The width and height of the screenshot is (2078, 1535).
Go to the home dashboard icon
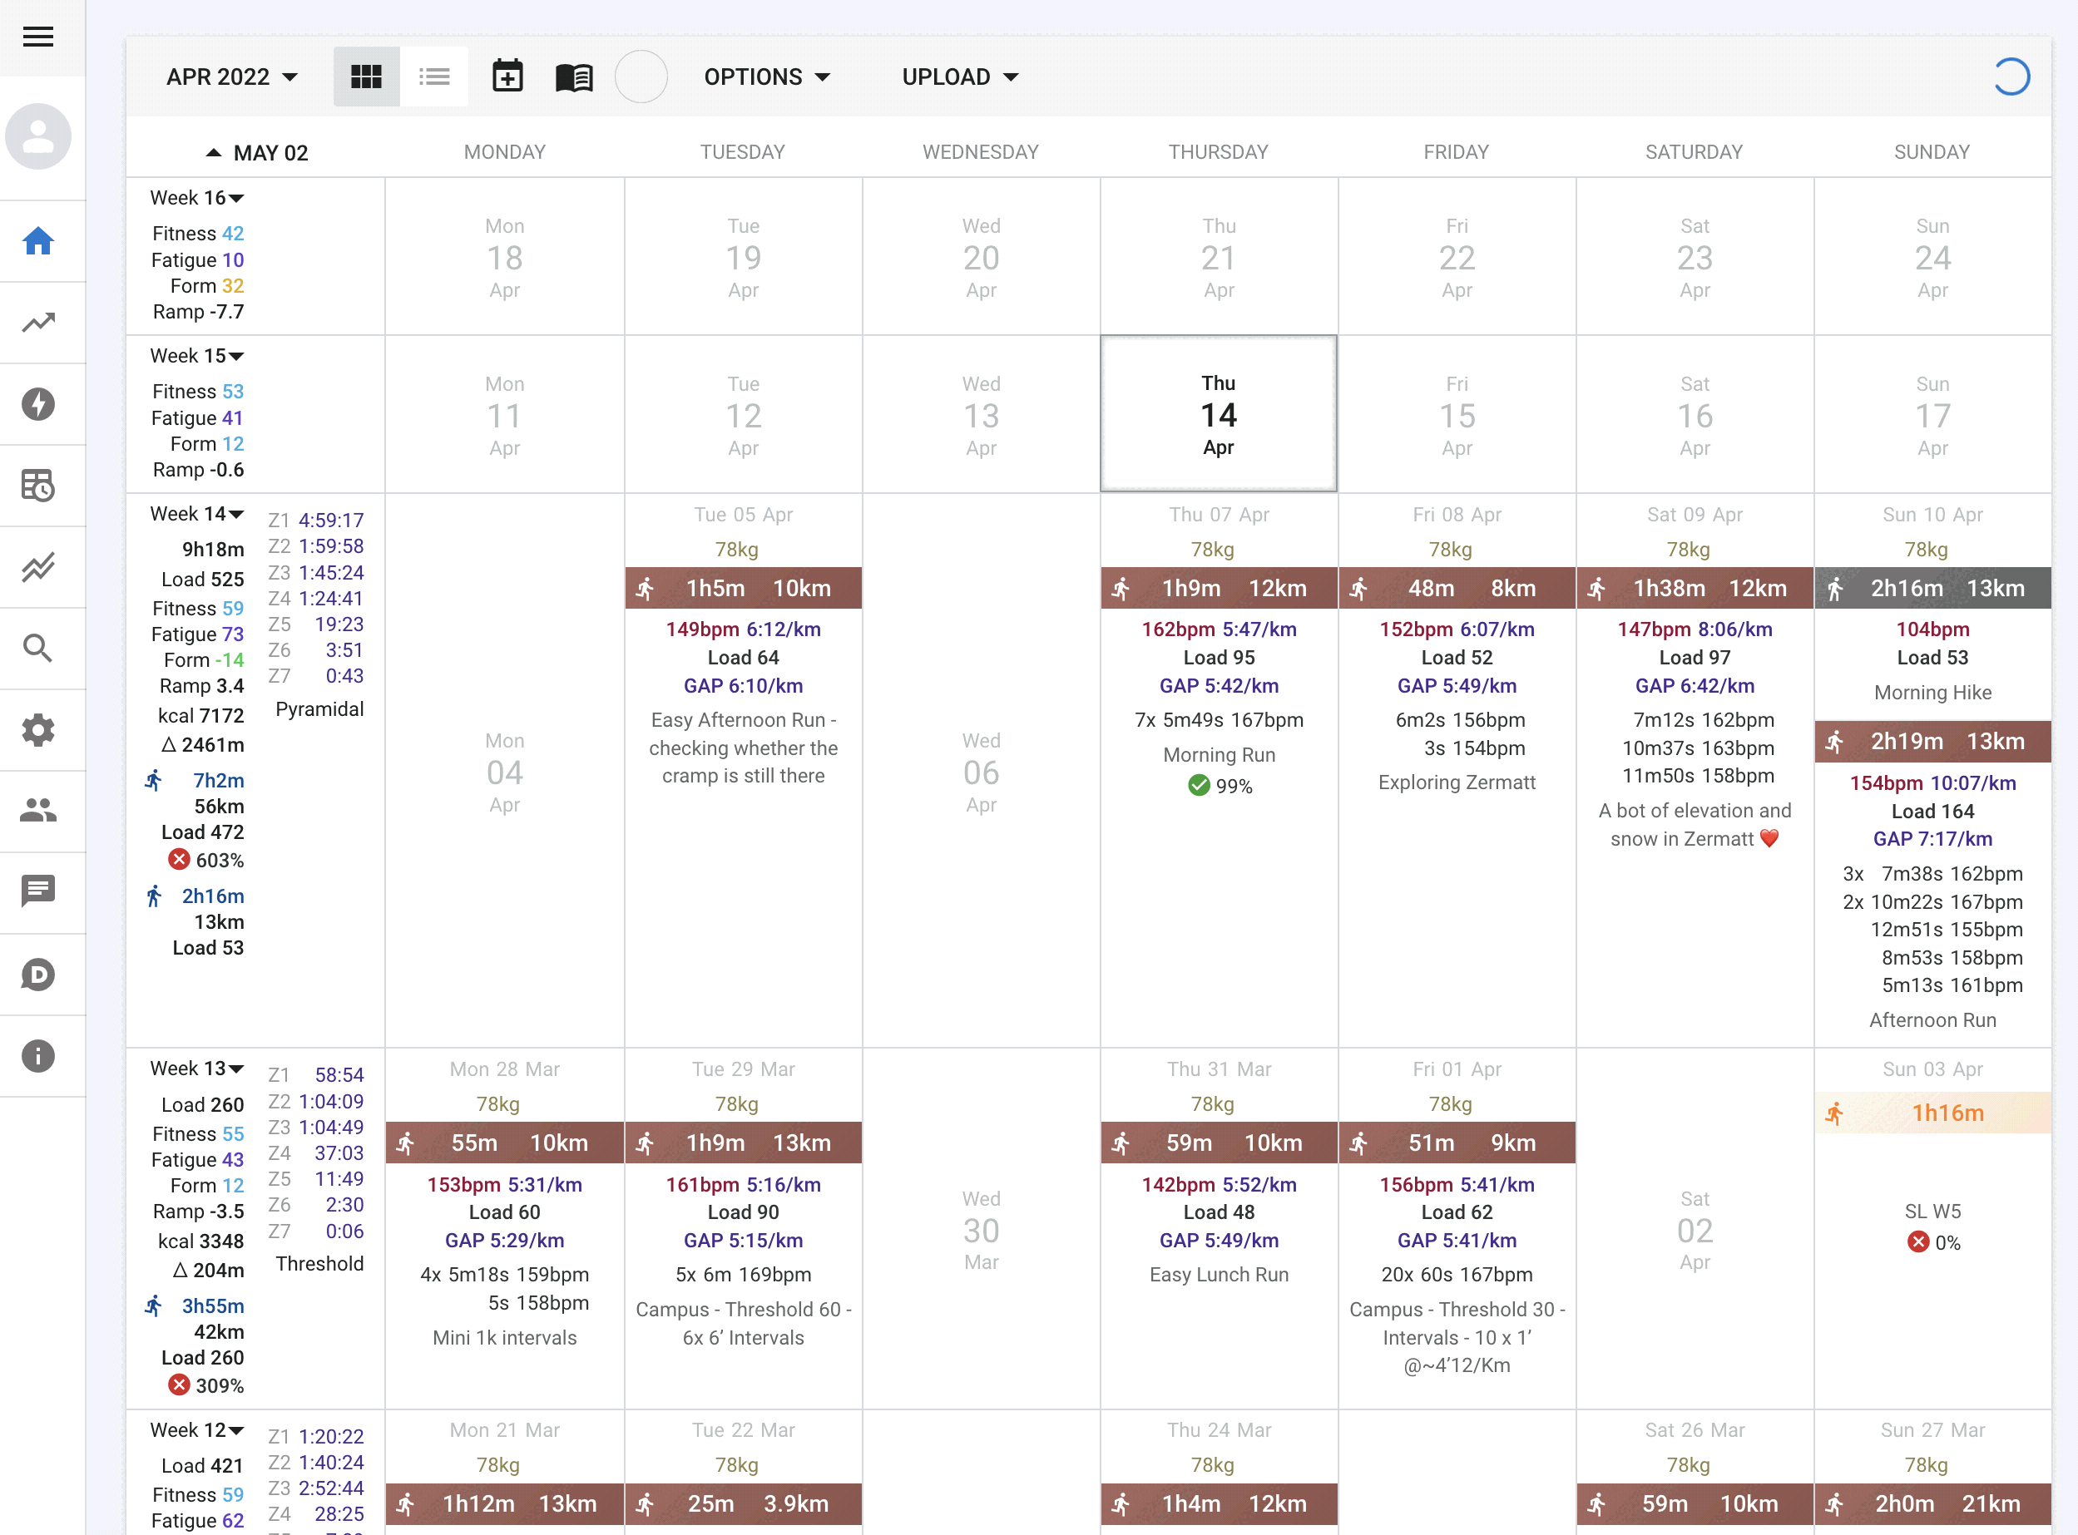38,242
